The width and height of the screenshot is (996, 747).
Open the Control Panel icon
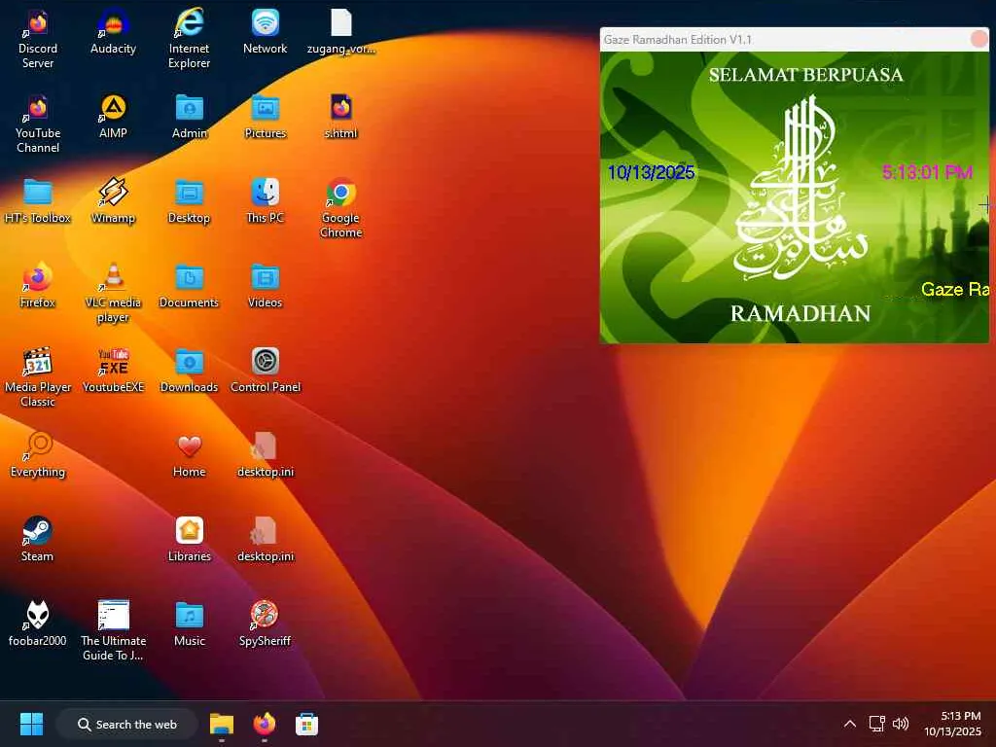click(x=265, y=371)
